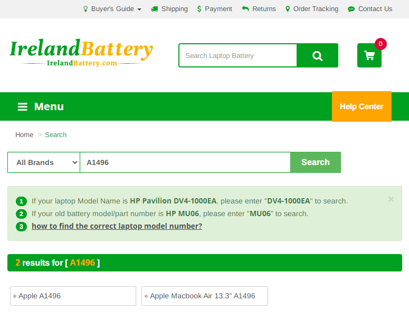This screenshot has height=331, width=409.
Task: Click the Order Tracking pin icon
Action: pos(288,9)
